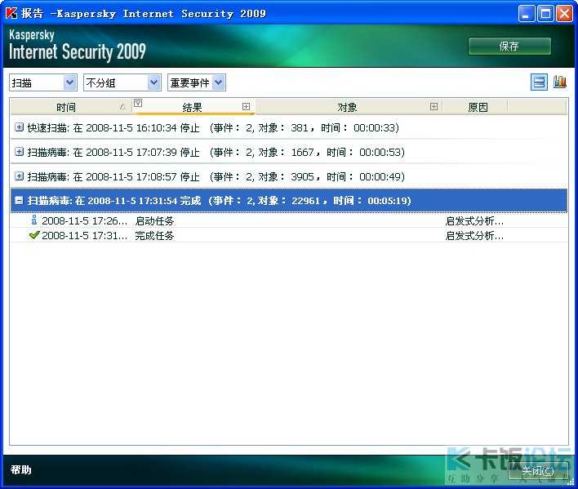The width and height of the screenshot is (578, 489).
Task: Click 启发式分析 reason in 完成任务 row
Action: pyautogui.click(x=474, y=235)
